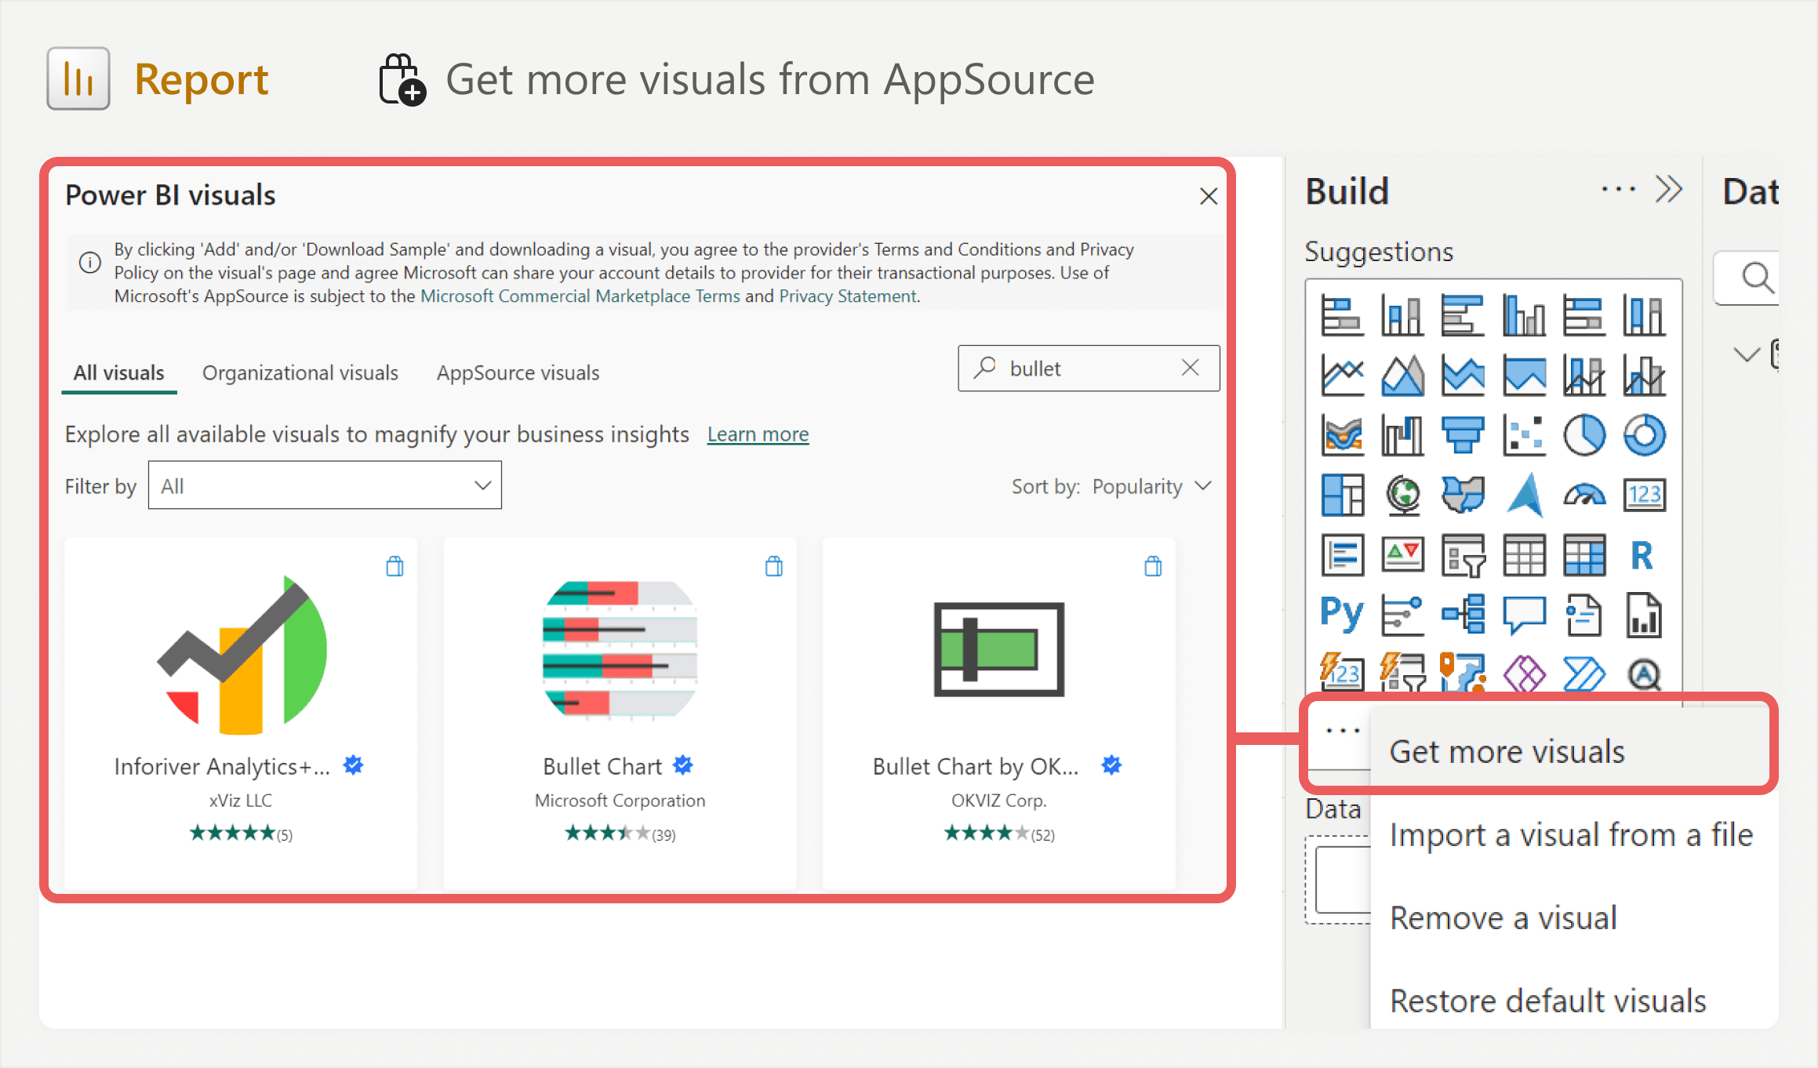Select the table visual
The height and width of the screenshot is (1068, 1818).
[1524, 555]
